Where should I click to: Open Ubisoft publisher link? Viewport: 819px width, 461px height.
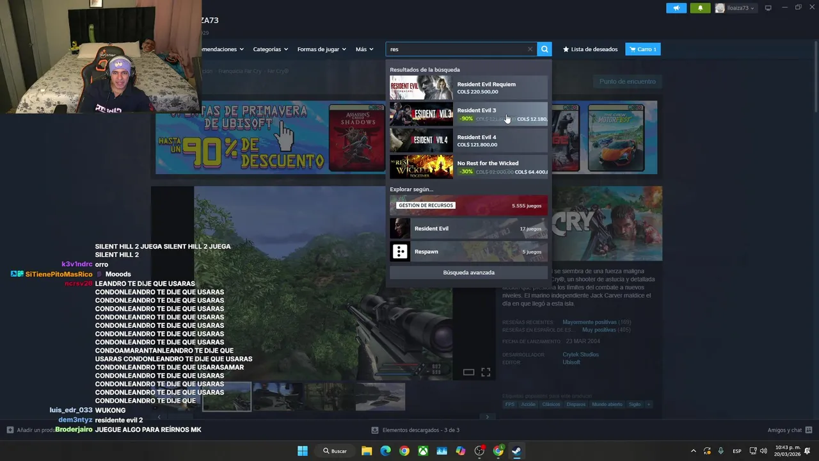[571, 362]
